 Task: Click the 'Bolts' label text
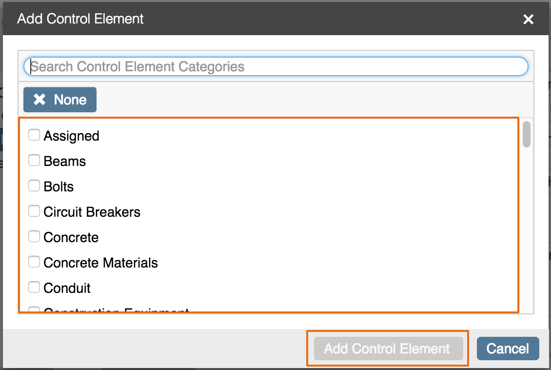[59, 187]
